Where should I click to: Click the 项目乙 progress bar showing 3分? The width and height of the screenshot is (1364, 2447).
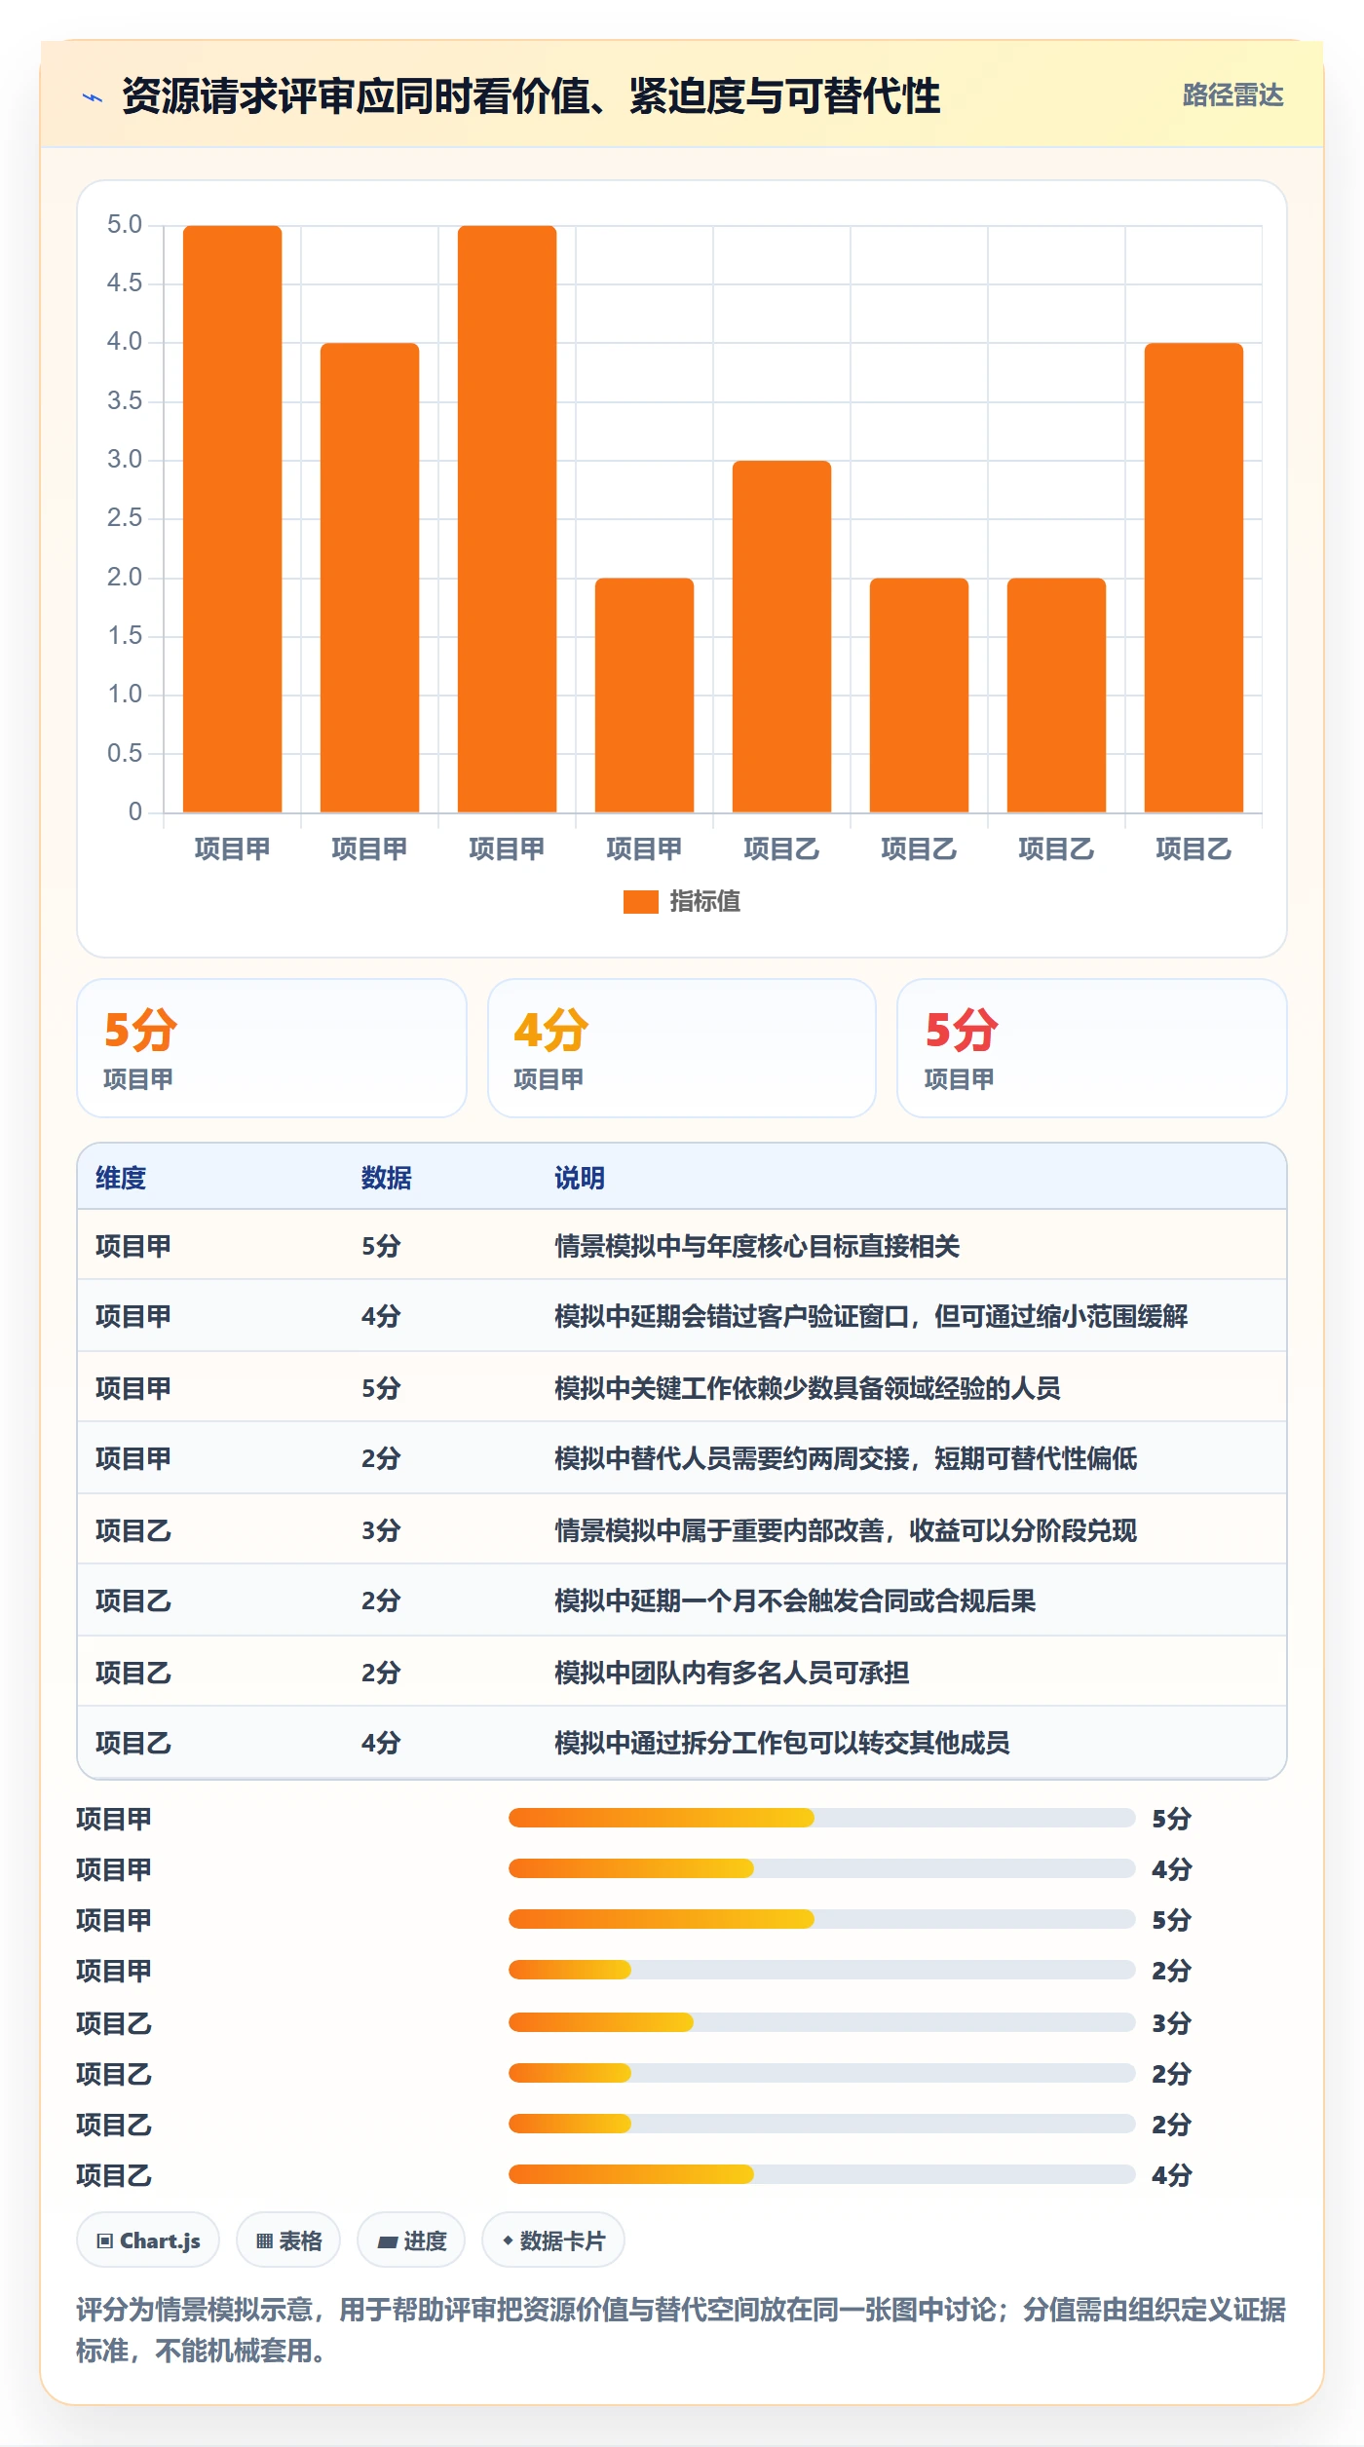tap(821, 2022)
